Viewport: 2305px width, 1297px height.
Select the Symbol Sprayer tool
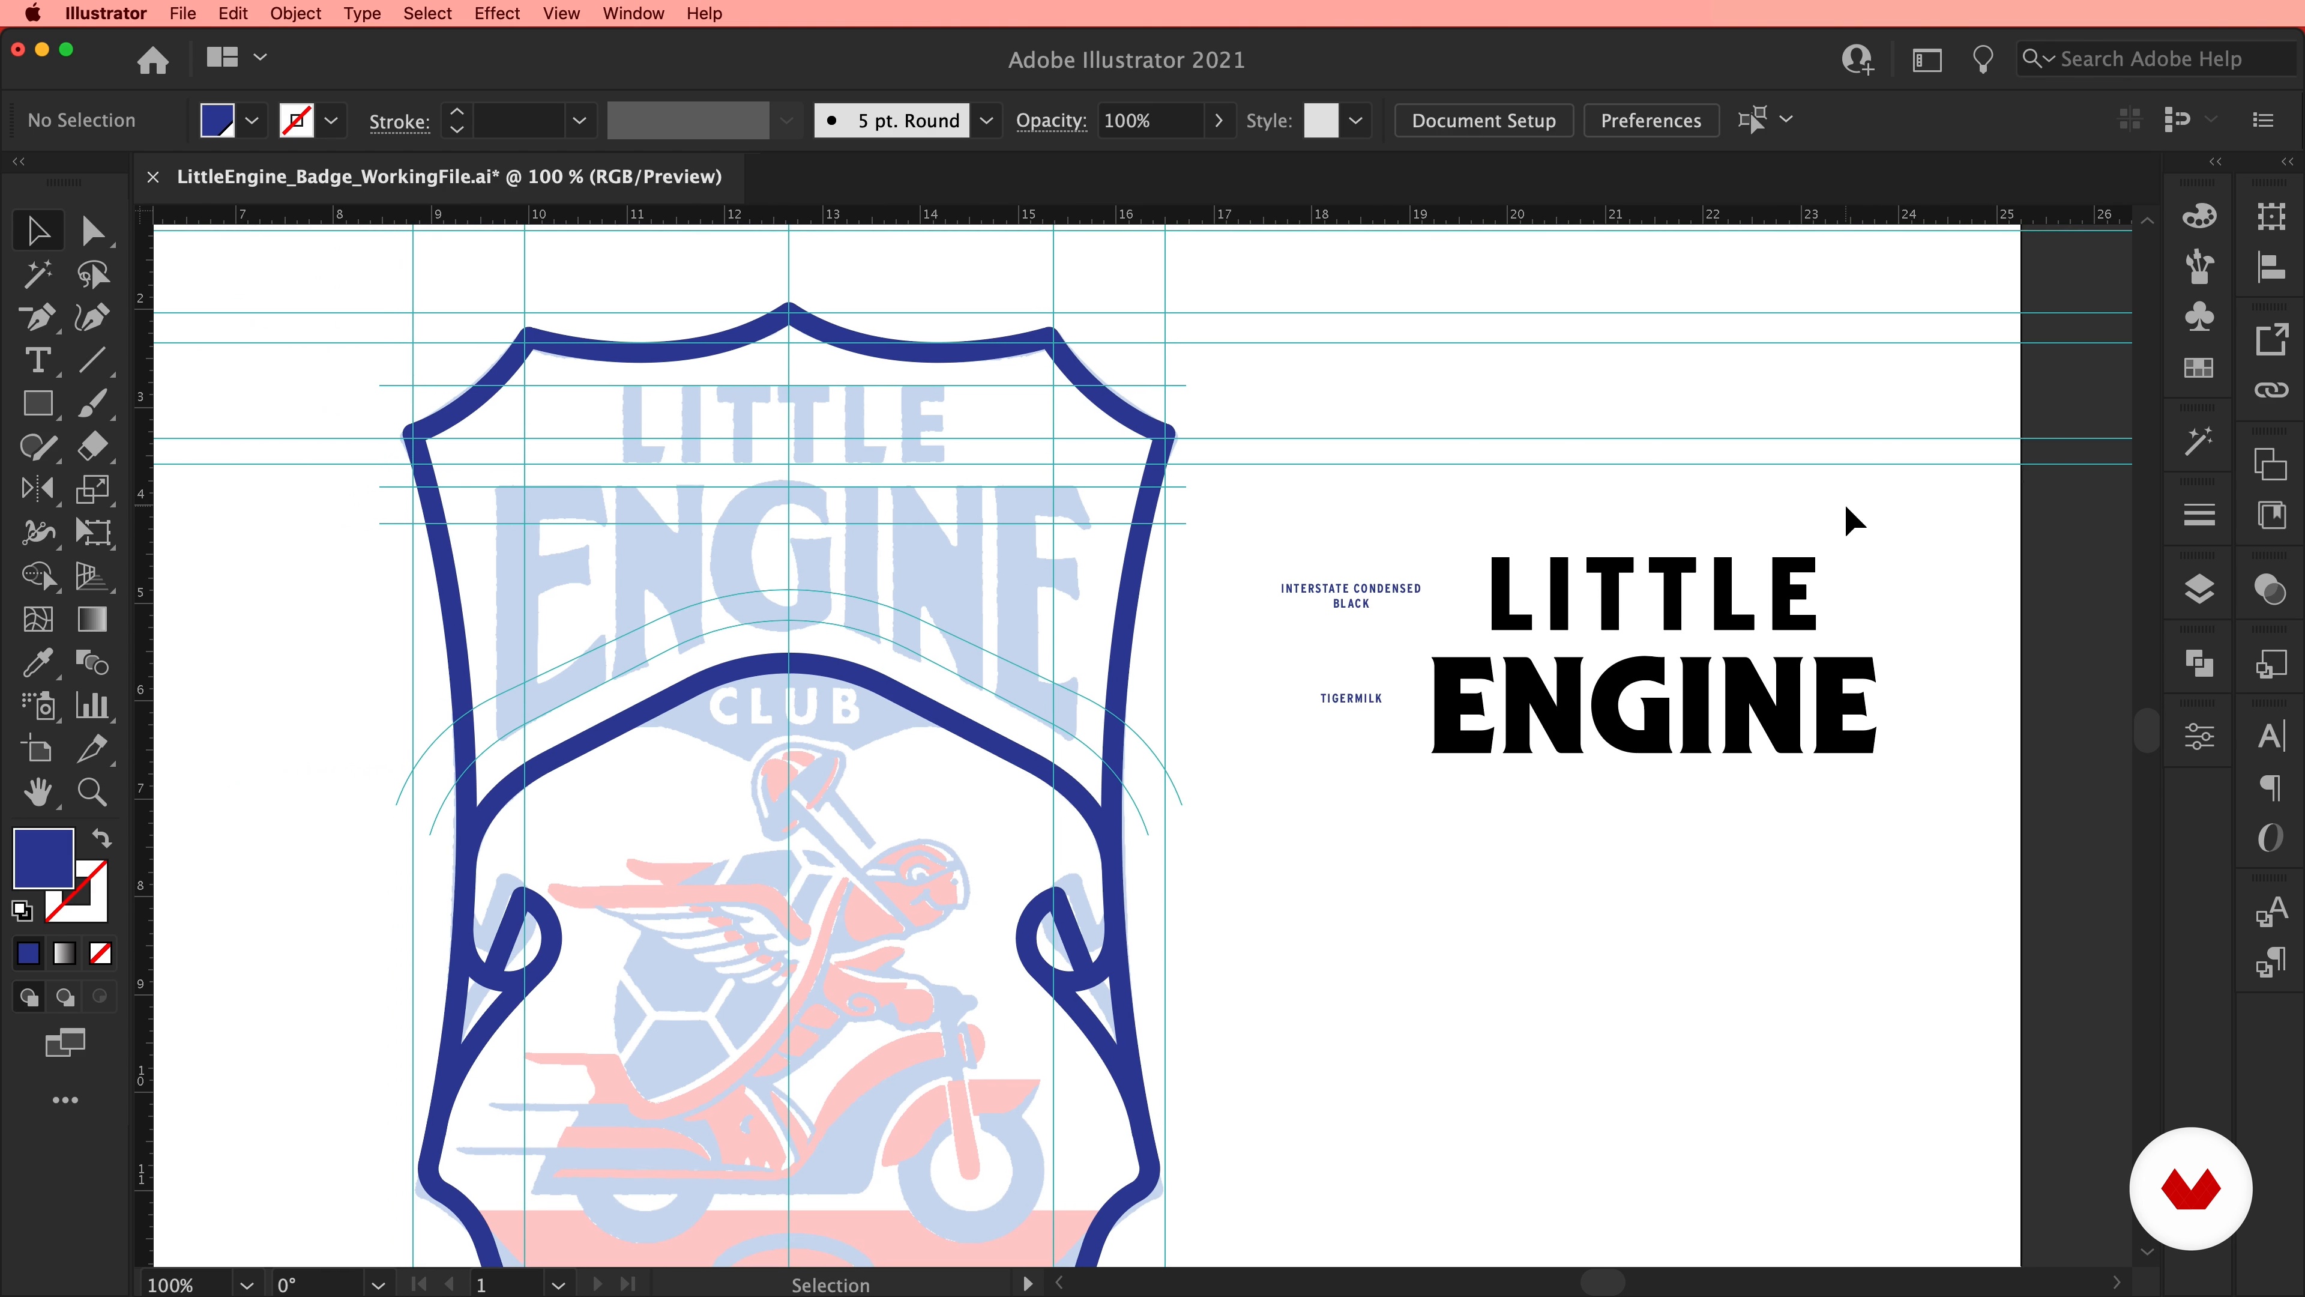[x=38, y=706]
